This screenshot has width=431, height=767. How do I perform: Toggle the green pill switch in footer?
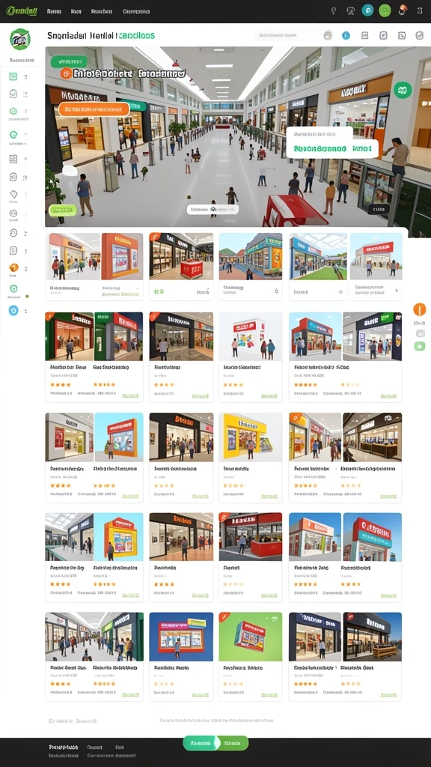click(x=215, y=743)
